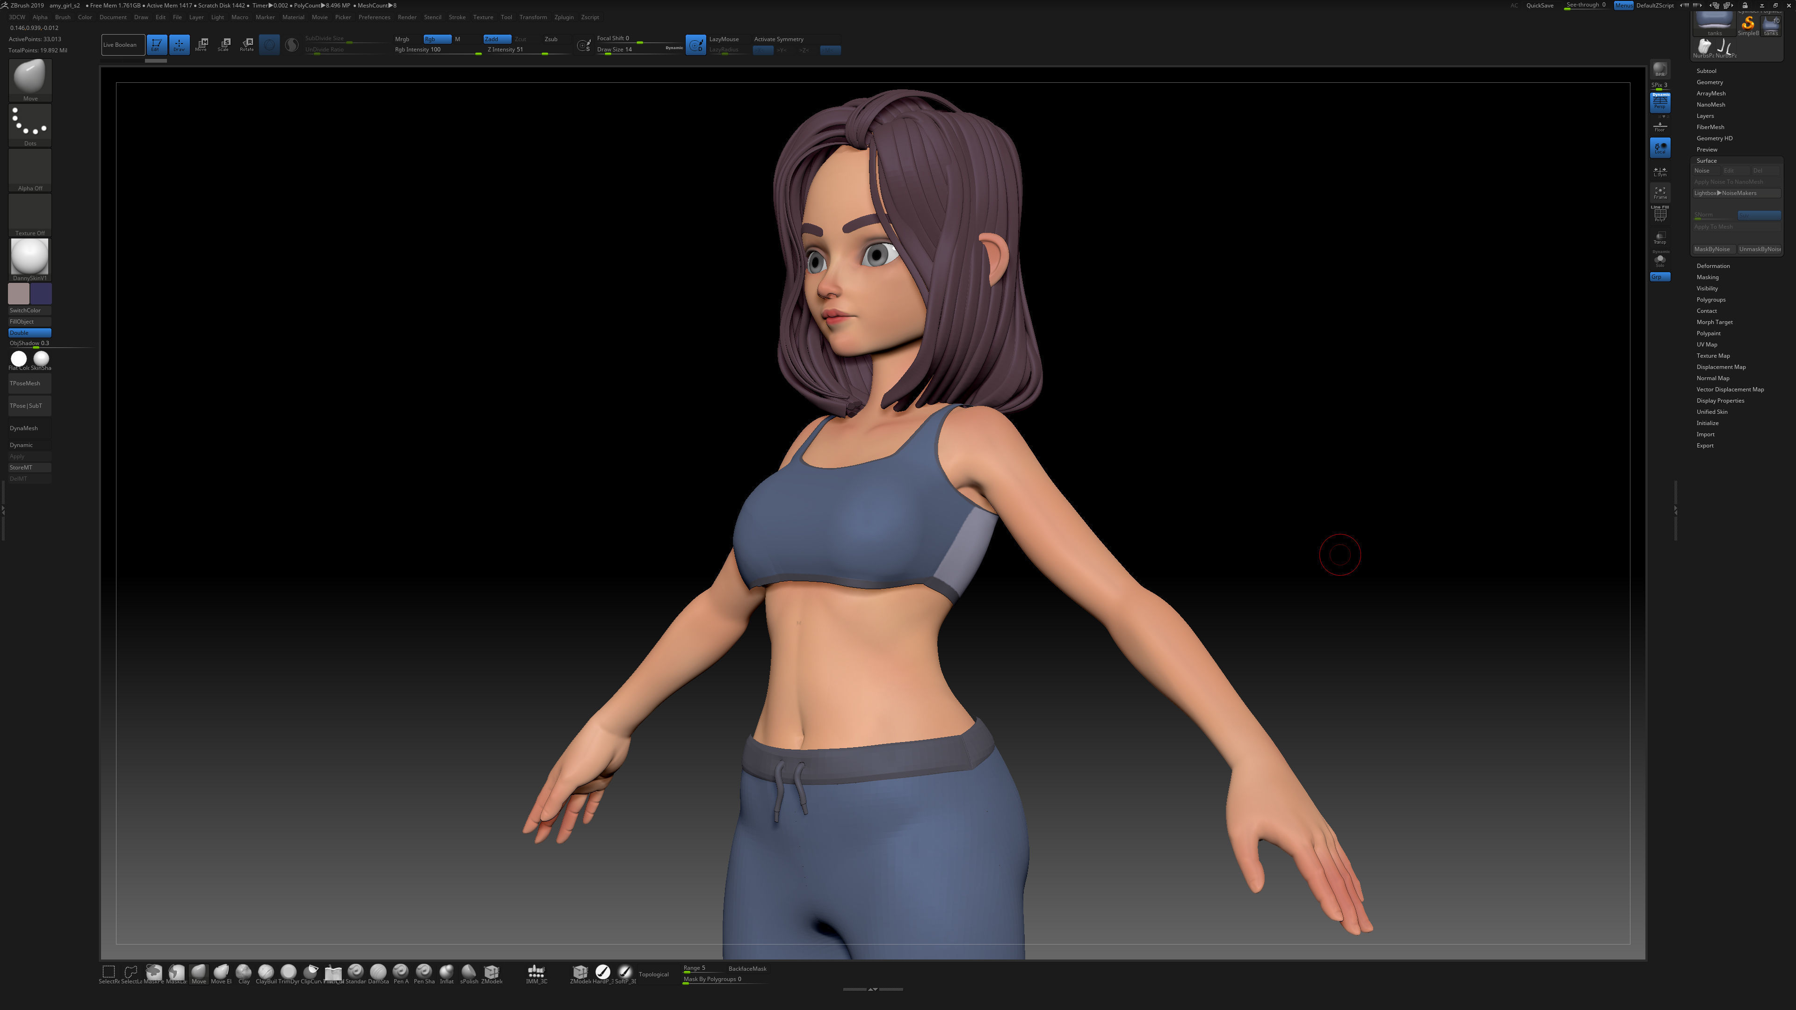The image size is (1796, 1010).
Task: Select the ClayBuildup brush icon
Action: coord(266,974)
